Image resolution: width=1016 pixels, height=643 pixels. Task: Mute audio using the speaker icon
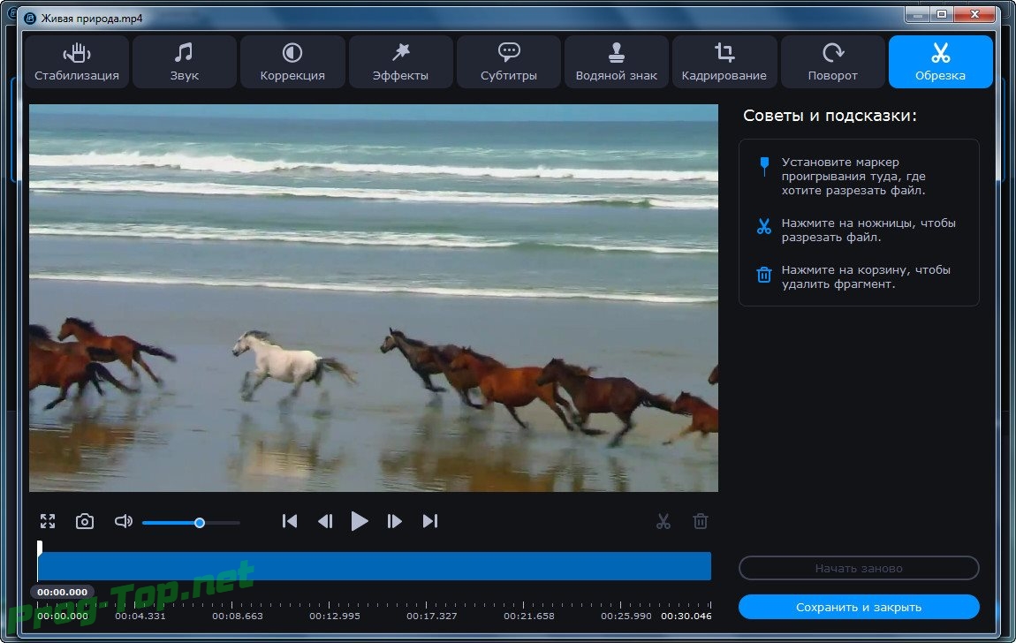pyautogui.click(x=124, y=521)
